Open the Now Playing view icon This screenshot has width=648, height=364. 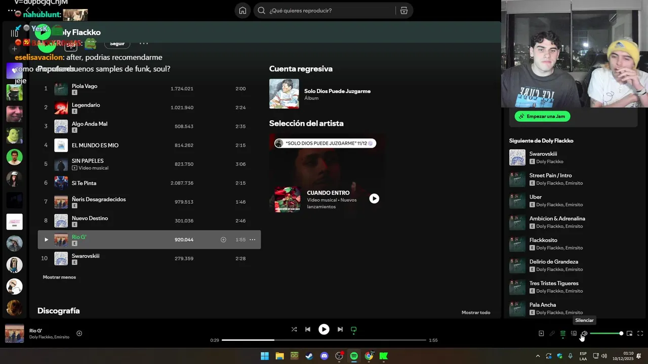(541, 334)
